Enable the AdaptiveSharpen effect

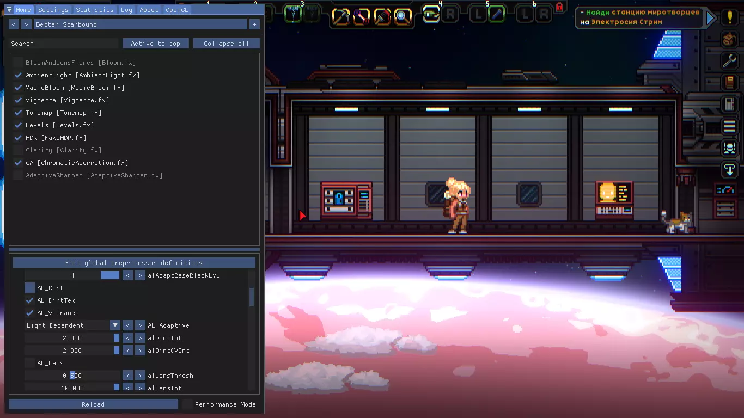click(x=18, y=175)
